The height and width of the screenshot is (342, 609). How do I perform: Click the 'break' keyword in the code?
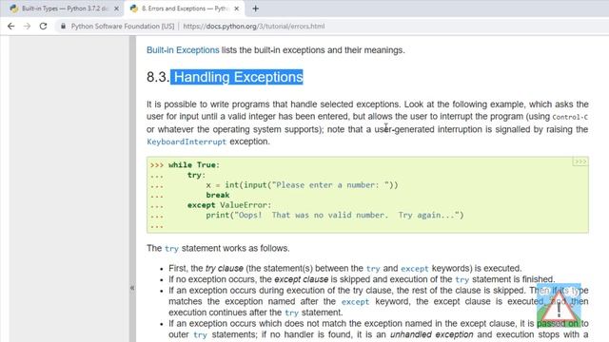click(x=218, y=195)
